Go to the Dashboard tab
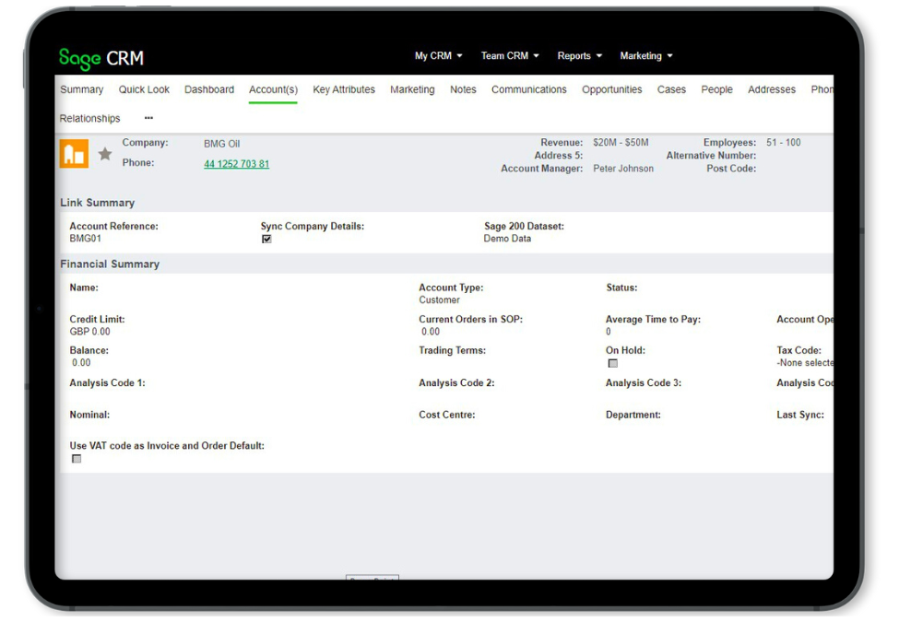Image resolution: width=899 pixels, height=622 pixels. tap(209, 89)
